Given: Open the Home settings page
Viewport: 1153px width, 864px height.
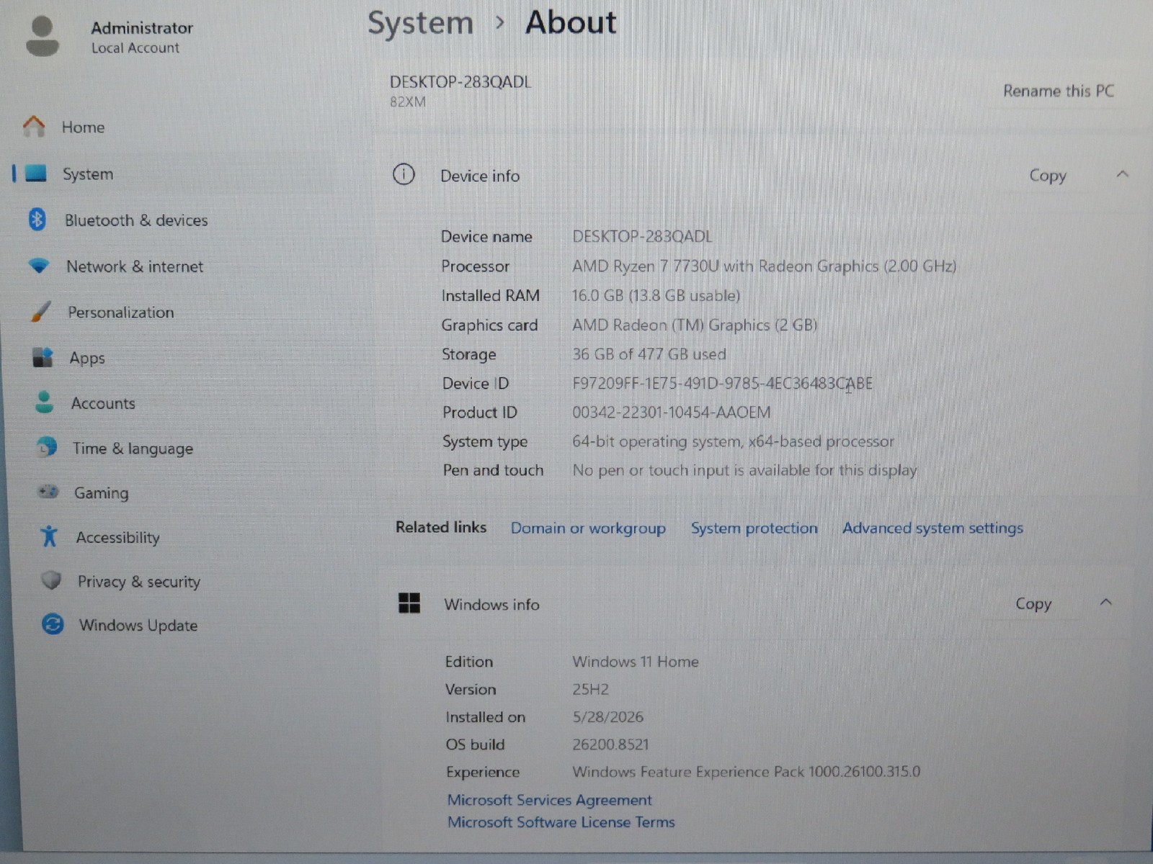Looking at the screenshot, I should (x=83, y=127).
